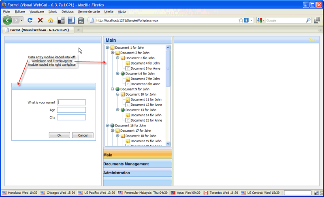Image resolution: width=324 pixels, height=197 pixels.
Task: Open the Ajutor menu
Action: click(x=122, y=12)
